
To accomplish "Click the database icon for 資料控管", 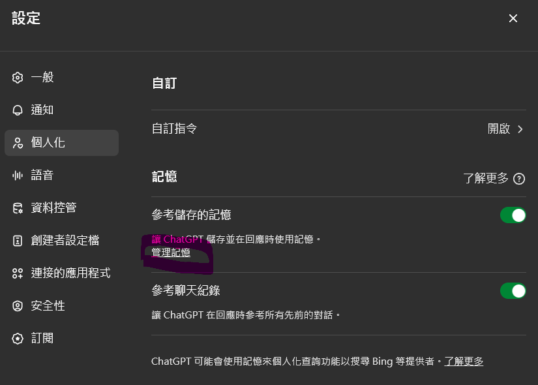I will (x=18, y=208).
